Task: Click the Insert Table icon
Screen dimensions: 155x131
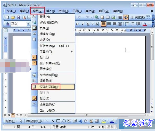Action: 108,17
